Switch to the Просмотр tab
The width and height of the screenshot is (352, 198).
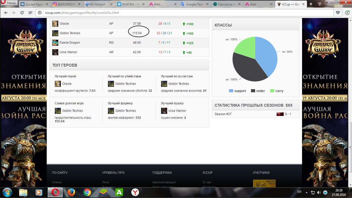(x=227, y=4)
